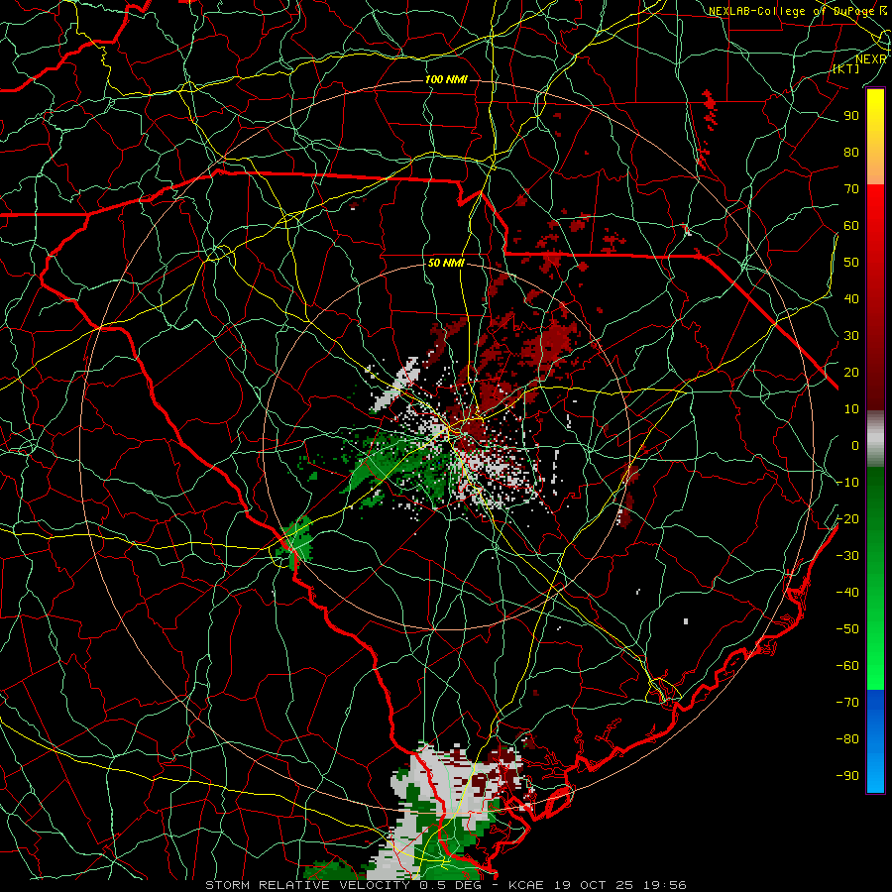Click the KT units label above color bar

(x=846, y=68)
